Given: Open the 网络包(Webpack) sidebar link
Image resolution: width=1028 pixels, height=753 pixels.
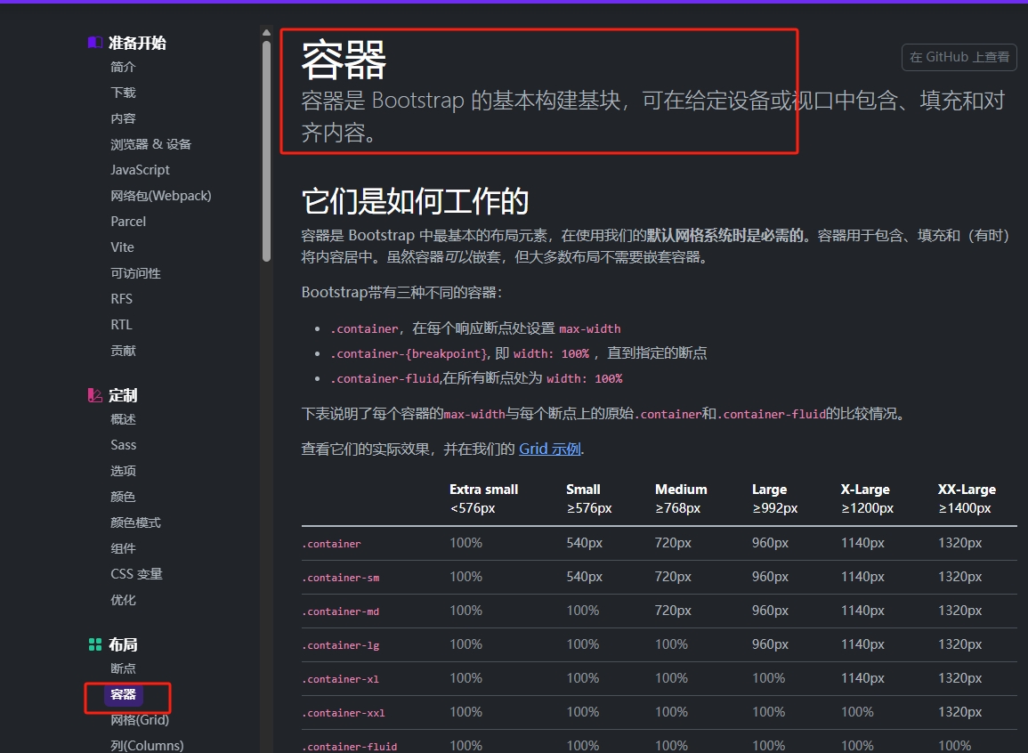Looking at the screenshot, I should tap(160, 195).
